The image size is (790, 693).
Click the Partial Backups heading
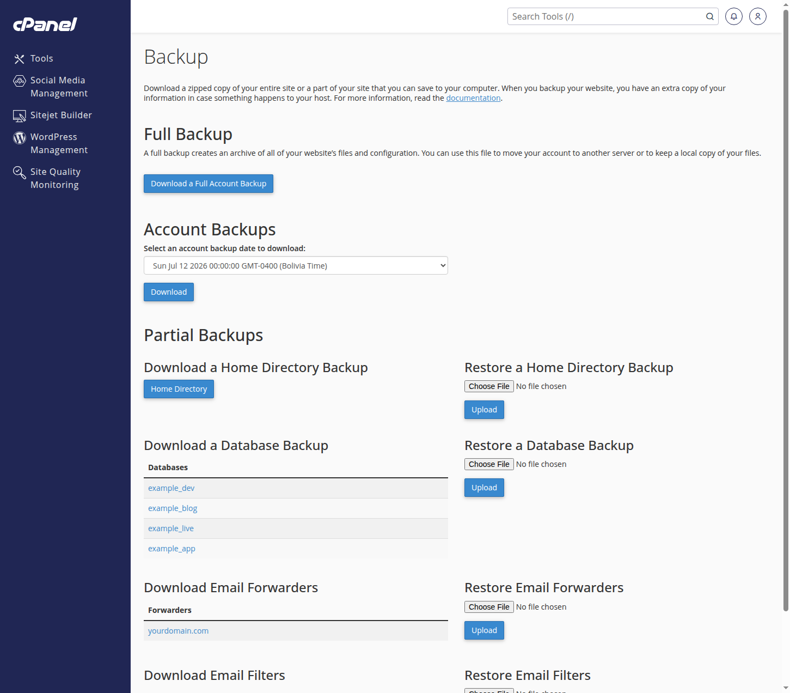[x=204, y=335]
